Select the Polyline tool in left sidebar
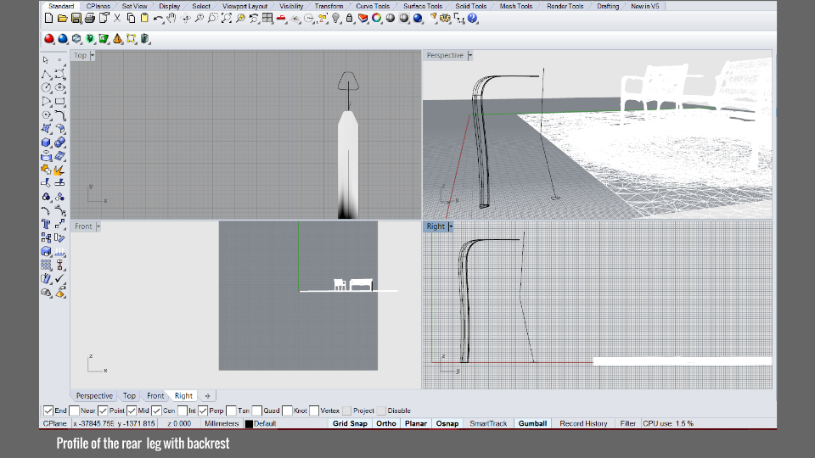The height and width of the screenshot is (458, 815). pyautogui.click(x=47, y=74)
